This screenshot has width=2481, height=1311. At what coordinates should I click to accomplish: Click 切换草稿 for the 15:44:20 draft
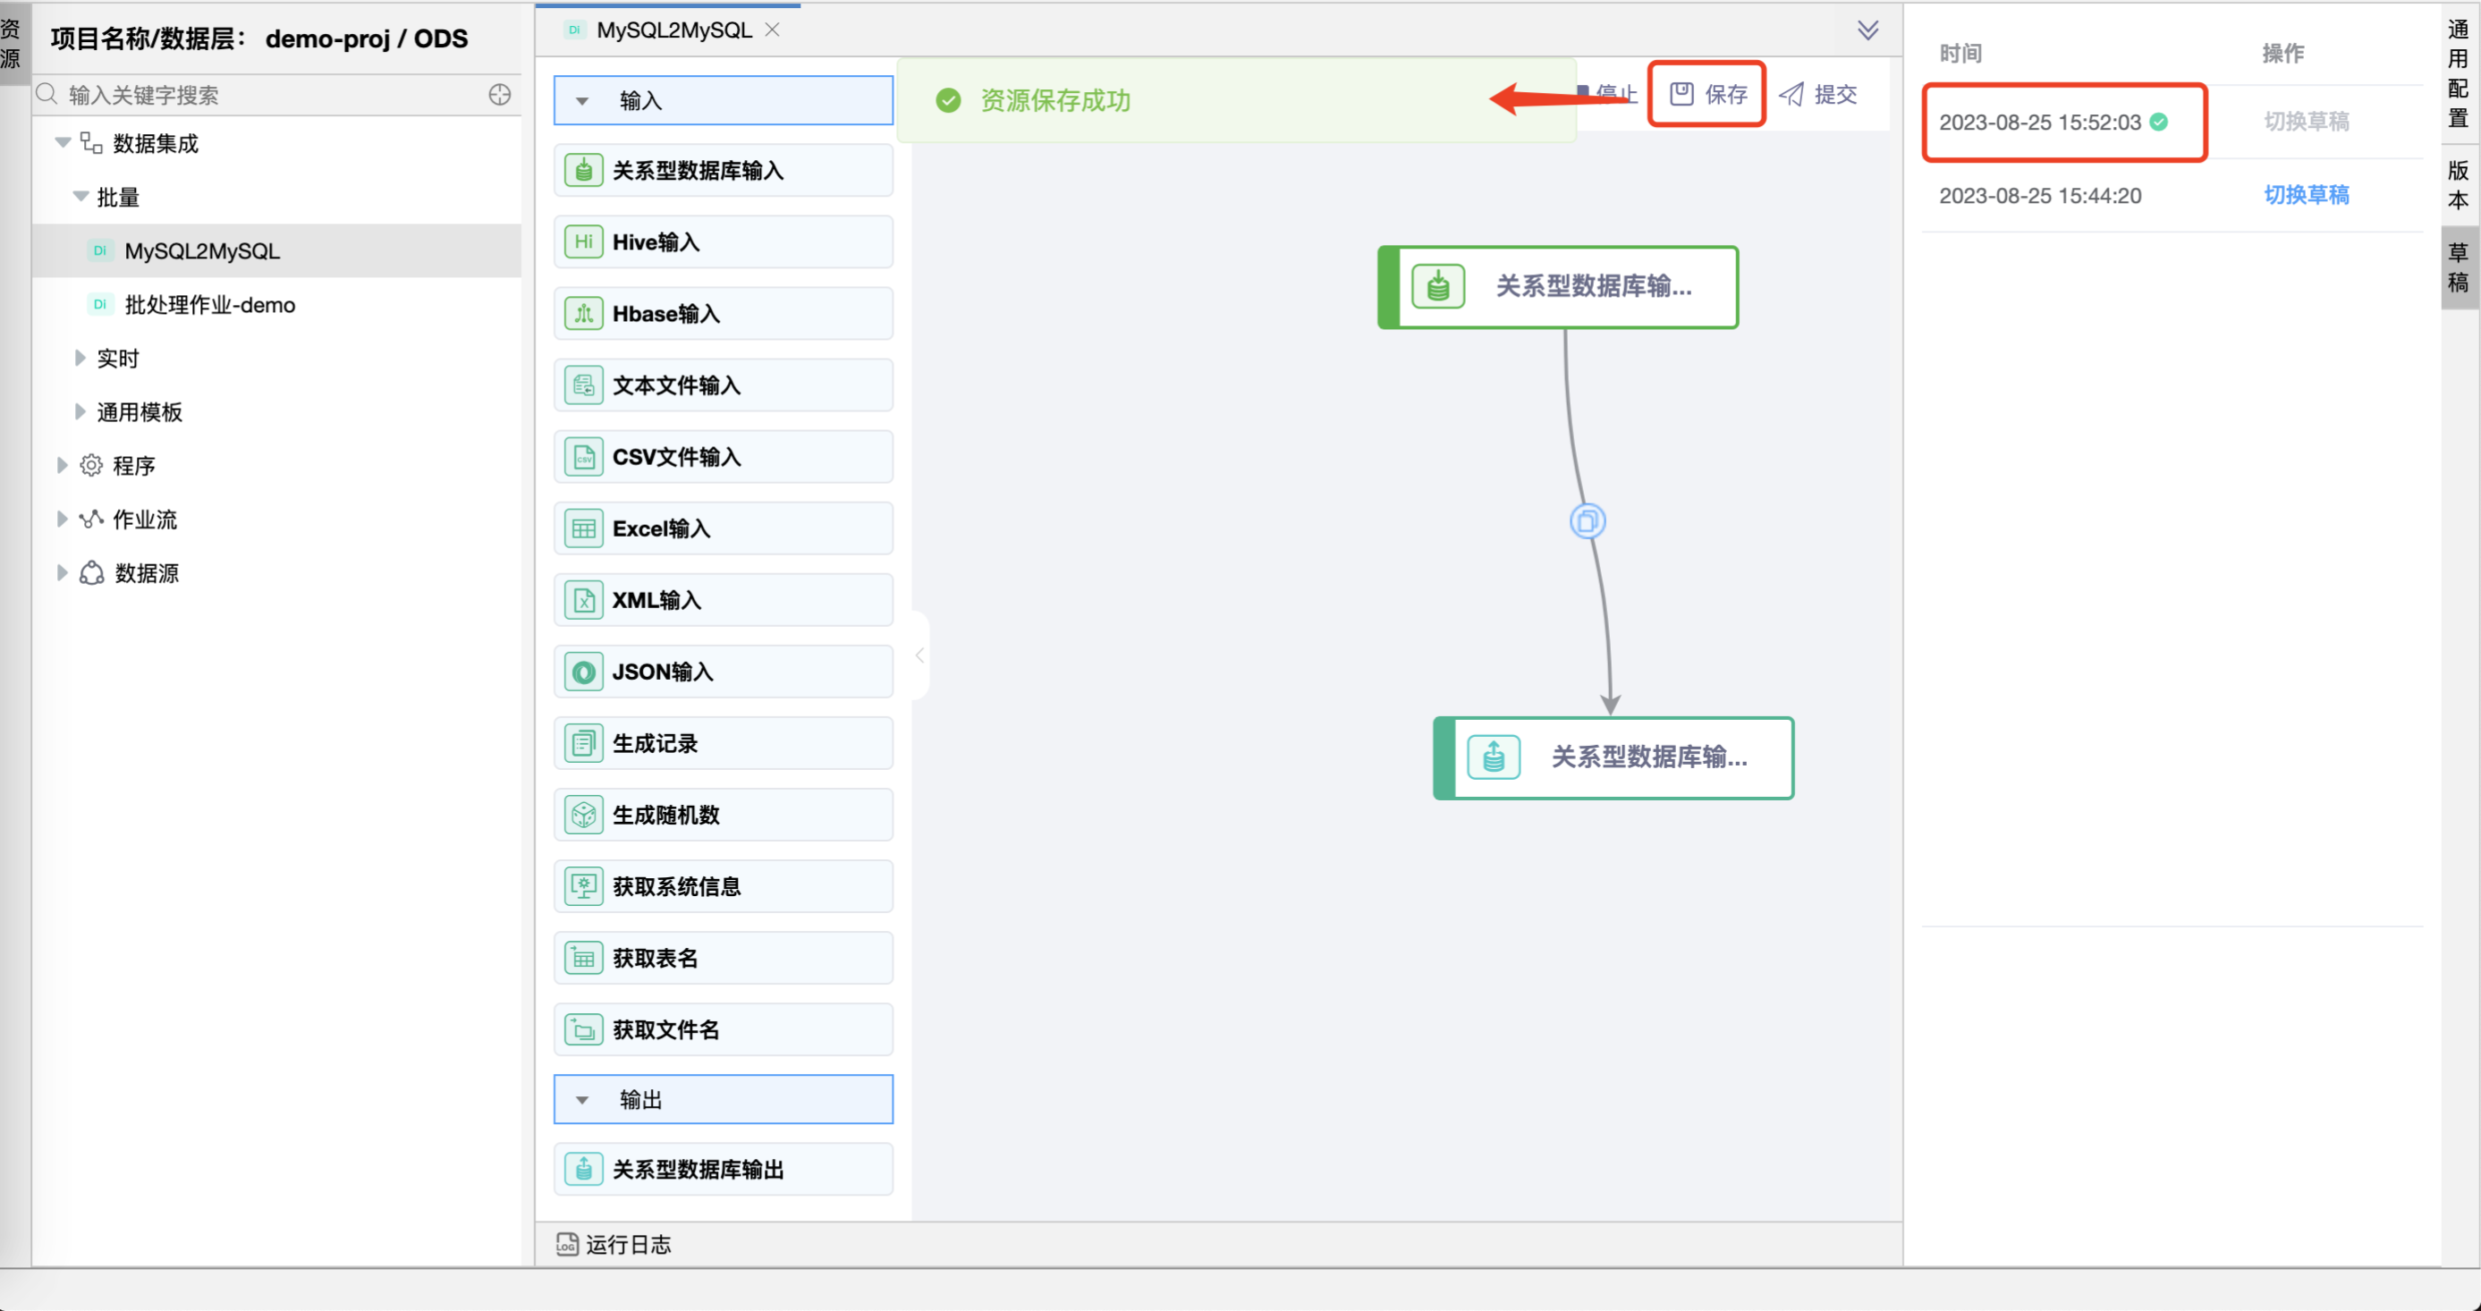(2306, 196)
